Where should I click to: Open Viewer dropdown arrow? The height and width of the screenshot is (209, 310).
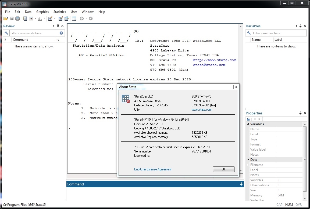35,19
